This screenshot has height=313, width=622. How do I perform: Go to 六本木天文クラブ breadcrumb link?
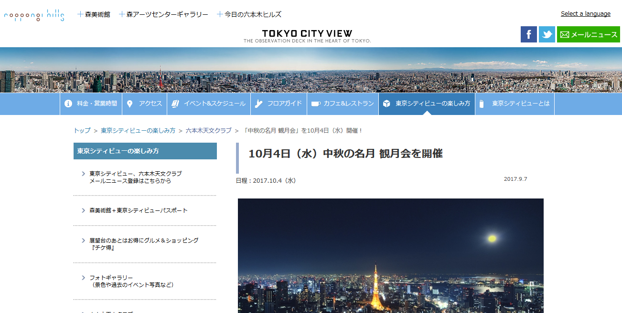[208, 130]
